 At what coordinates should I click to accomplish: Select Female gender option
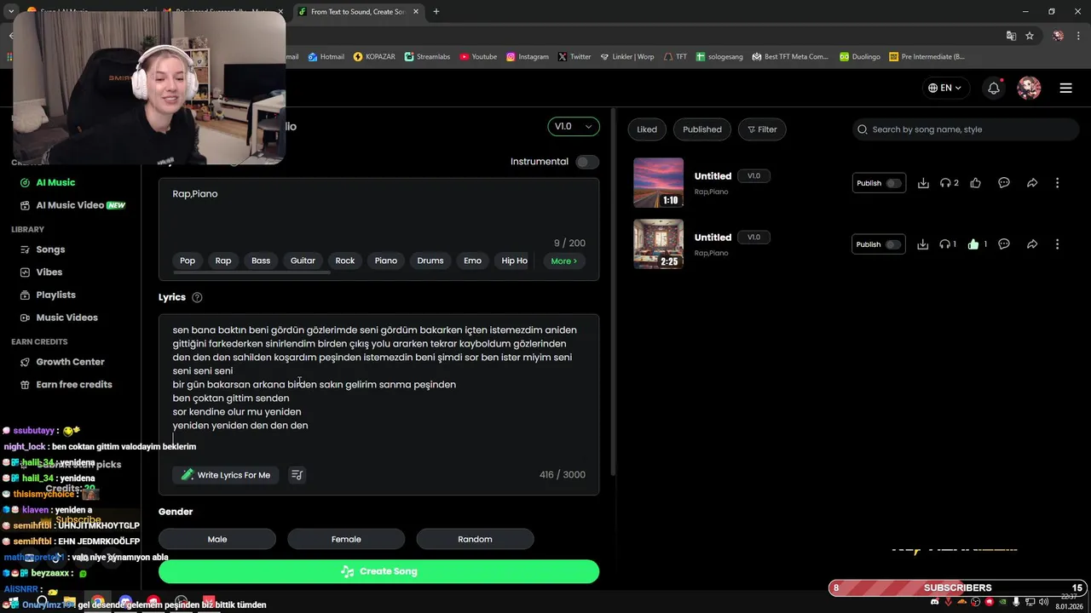pos(346,539)
